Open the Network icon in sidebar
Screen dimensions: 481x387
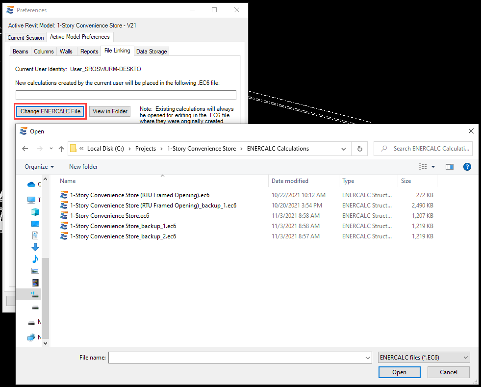pos(31,337)
